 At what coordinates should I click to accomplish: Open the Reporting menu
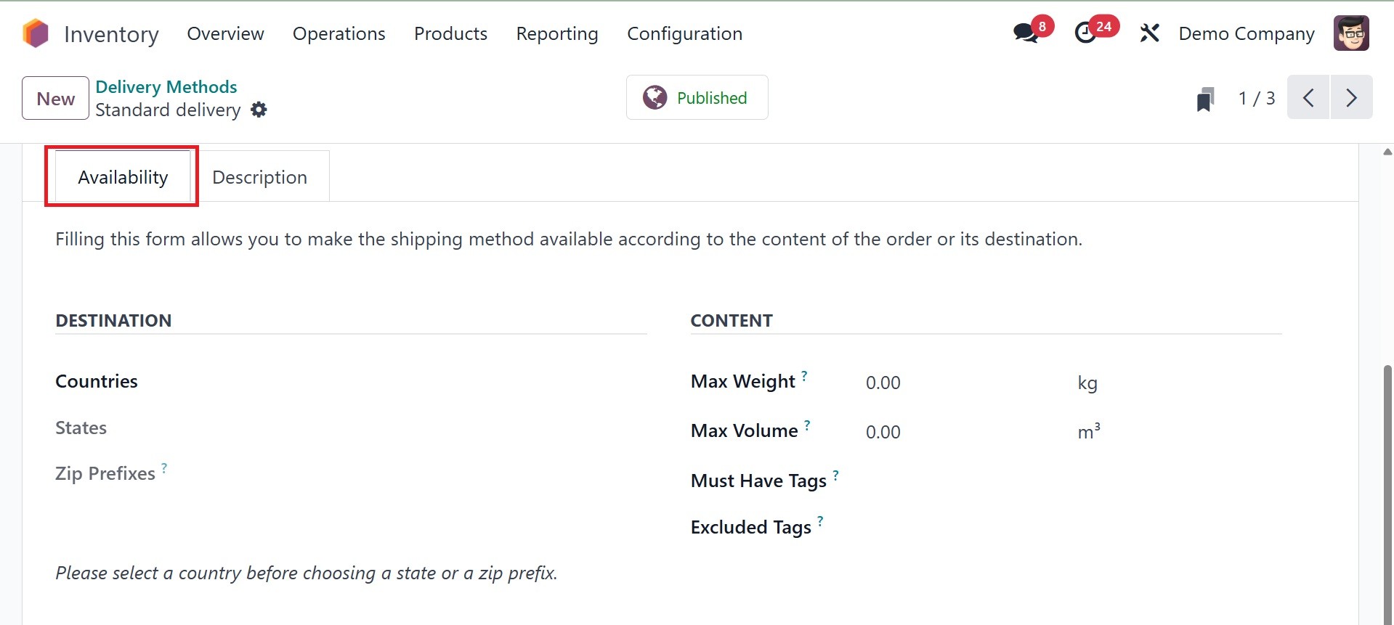click(x=557, y=34)
